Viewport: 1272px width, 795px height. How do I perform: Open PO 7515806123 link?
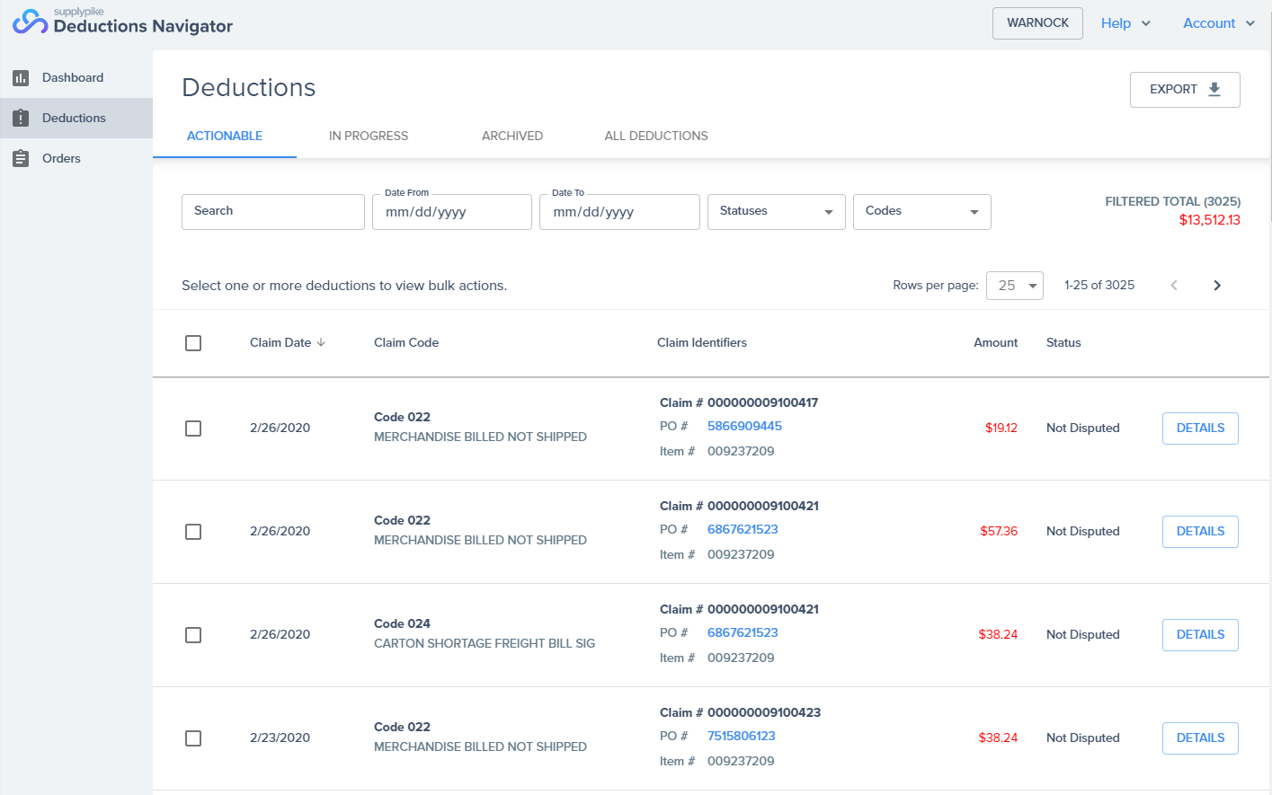pyautogui.click(x=741, y=736)
